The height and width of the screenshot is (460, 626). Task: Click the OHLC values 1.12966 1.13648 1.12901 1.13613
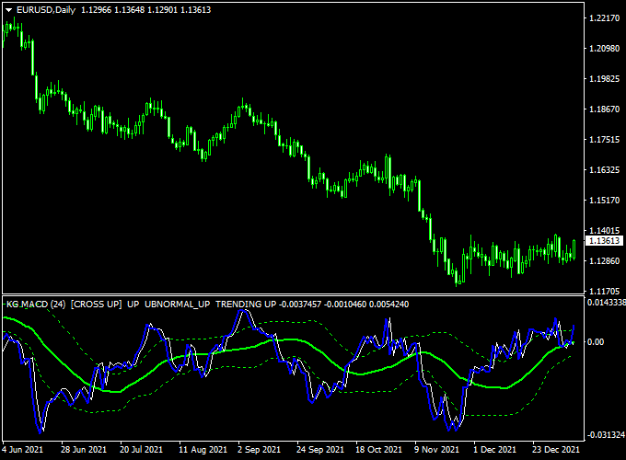145,10
